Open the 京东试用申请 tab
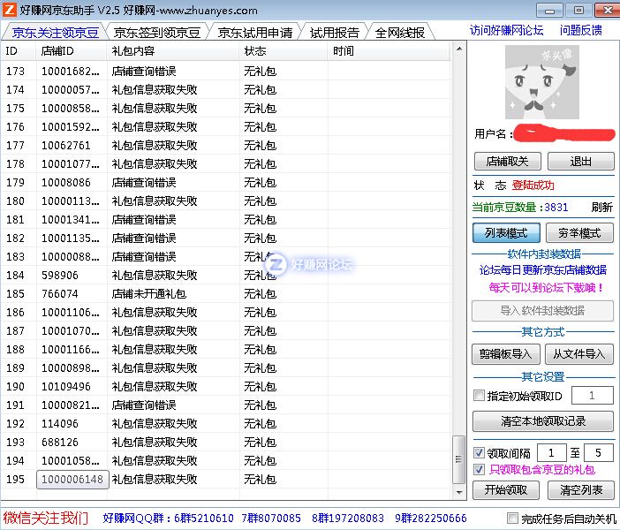The image size is (620, 530). point(255,33)
